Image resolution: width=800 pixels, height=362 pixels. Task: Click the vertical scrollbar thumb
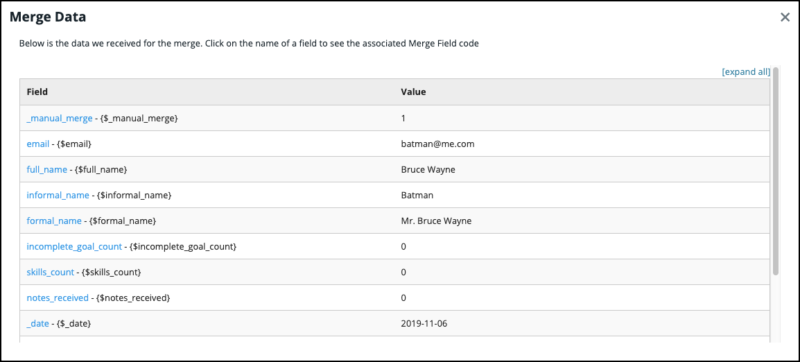tap(776, 170)
